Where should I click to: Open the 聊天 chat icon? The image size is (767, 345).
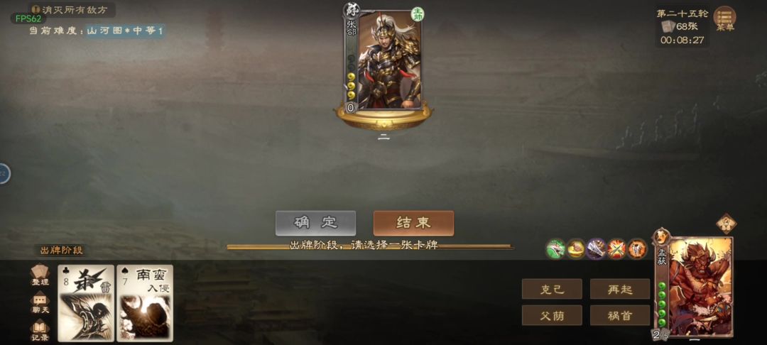click(x=40, y=303)
